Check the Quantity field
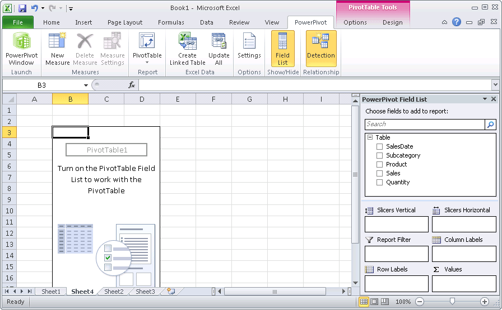This screenshot has height=310, width=502. tap(379, 182)
